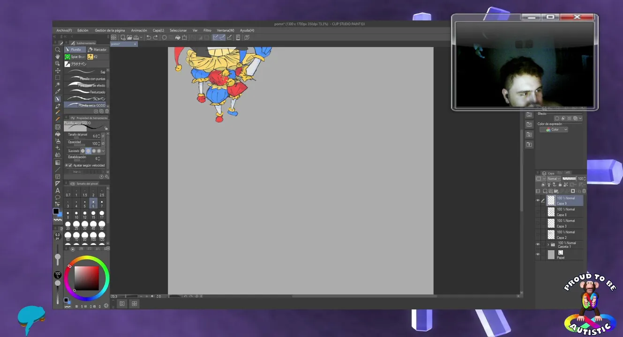Toggle visibility of Capa 2 layer
Image resolution: width=623 pixels, height=337 pixels.
[538, 234]
